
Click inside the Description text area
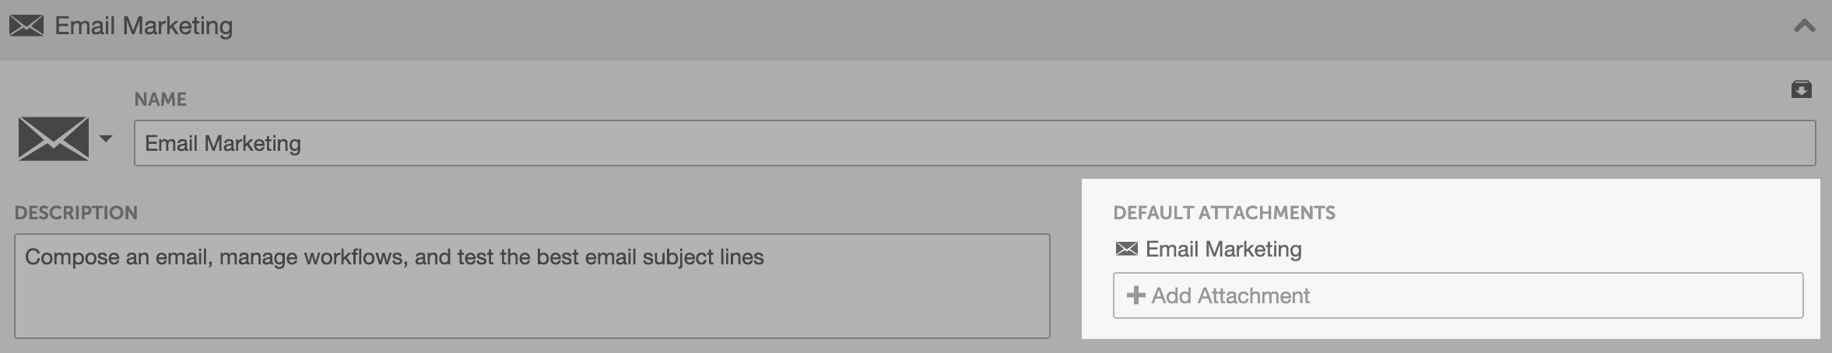pos(532,286)
